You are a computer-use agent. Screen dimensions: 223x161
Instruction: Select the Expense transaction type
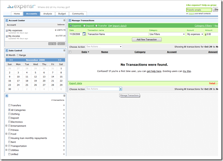click(71, 26)
